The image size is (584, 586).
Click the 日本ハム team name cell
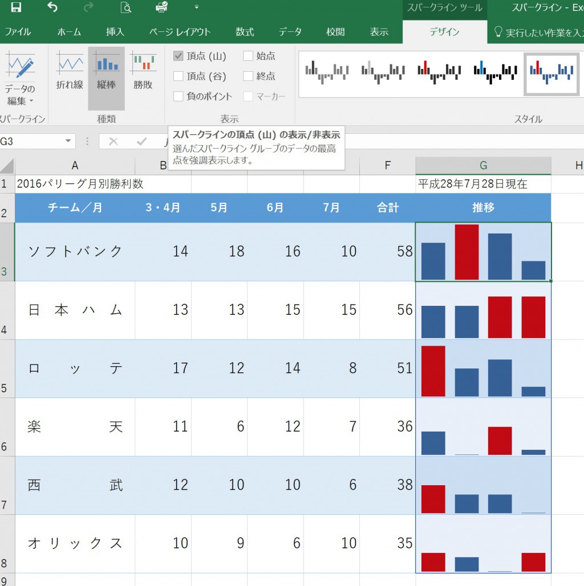point(75,310)
